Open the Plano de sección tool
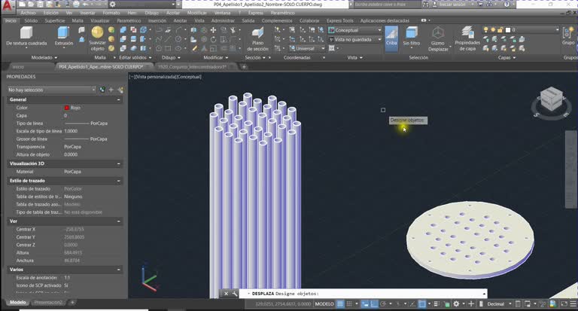Screen dimensions: 578x311 [257, 38]
